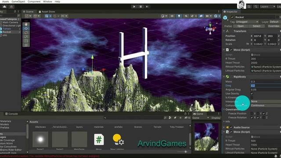This screenshot has height=158, width=281.
Task: Open the Component menu
Action: (x=34, y=2)
